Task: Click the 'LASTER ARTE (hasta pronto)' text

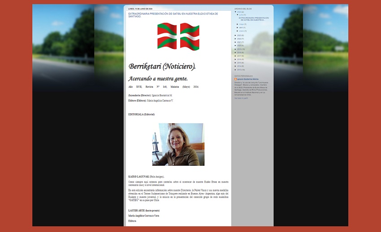Action: point(144,211)
